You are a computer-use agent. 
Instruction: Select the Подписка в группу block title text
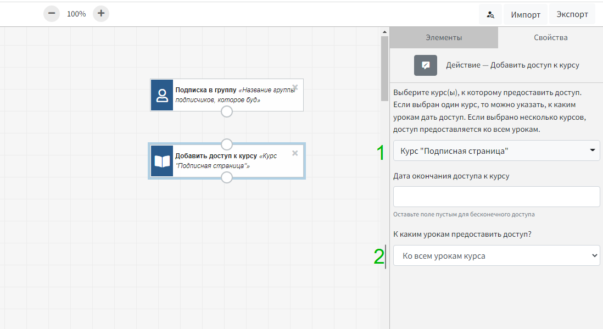pyautogui.click(x=205, y=90)
